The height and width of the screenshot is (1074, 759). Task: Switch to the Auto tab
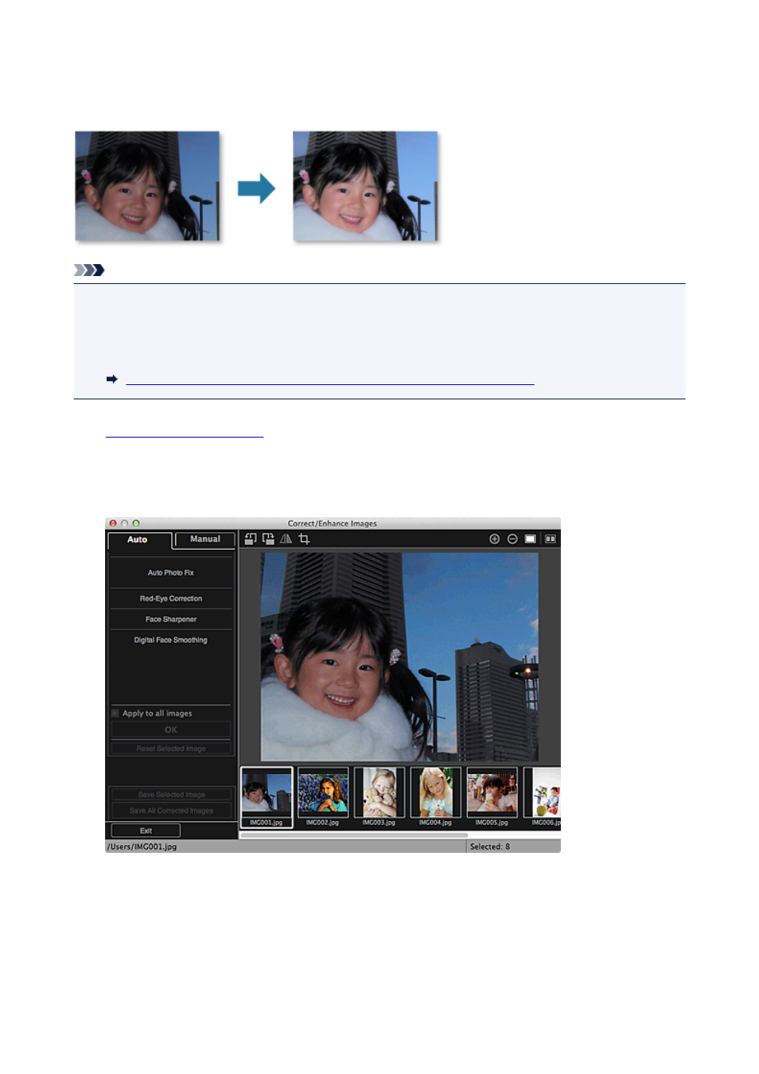138,539
